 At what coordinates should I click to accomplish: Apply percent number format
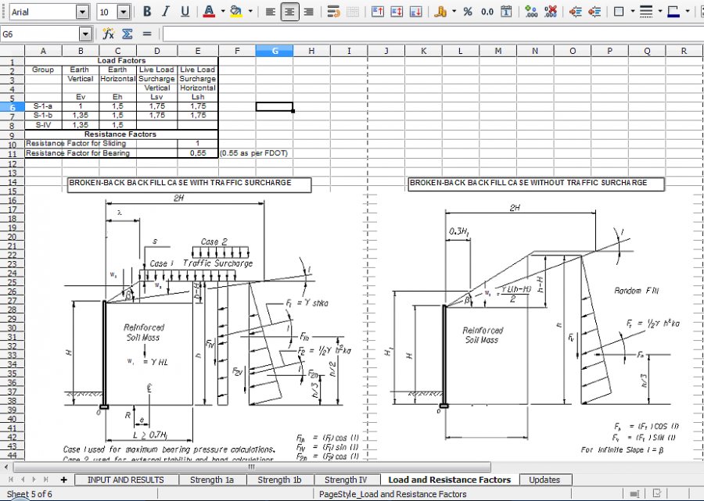468,12
